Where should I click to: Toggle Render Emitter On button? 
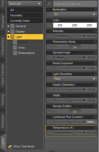[x=75, y=111]
